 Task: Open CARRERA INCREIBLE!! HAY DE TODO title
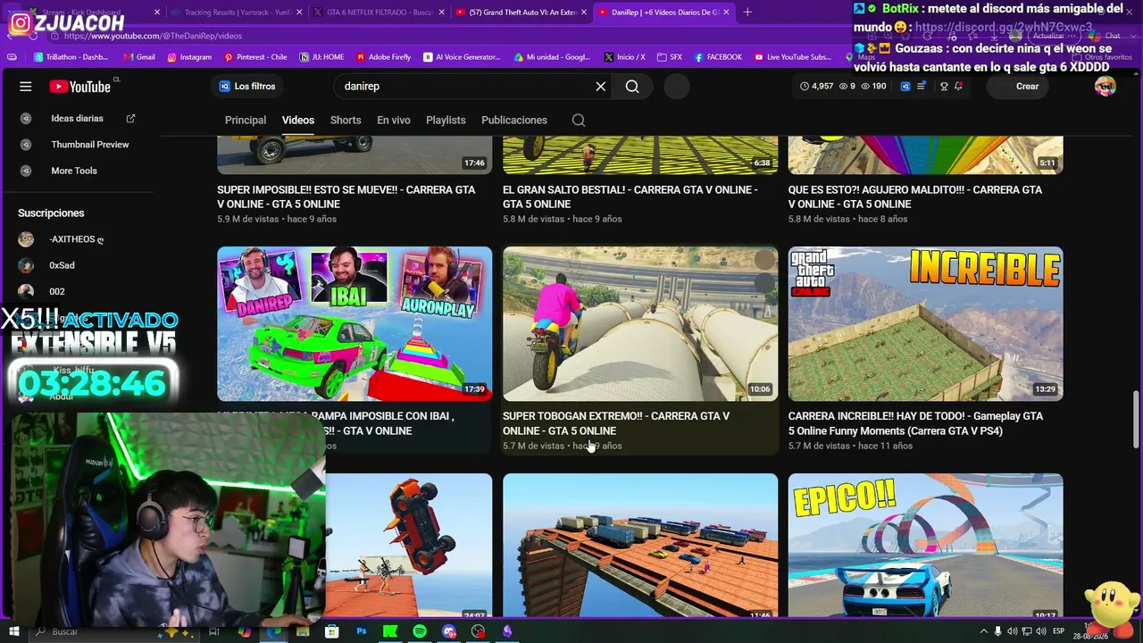[915, 423]
